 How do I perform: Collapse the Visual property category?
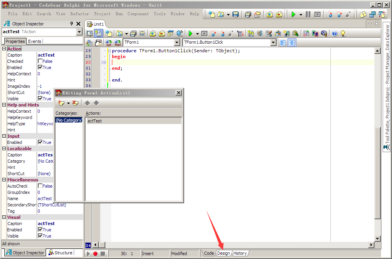pyautogui.click(x=4, y=217)
